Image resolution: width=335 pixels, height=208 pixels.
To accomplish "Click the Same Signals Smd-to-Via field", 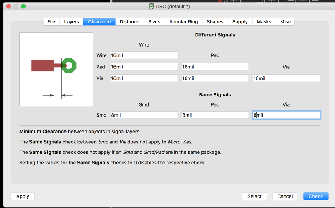I will click(286, 115).
